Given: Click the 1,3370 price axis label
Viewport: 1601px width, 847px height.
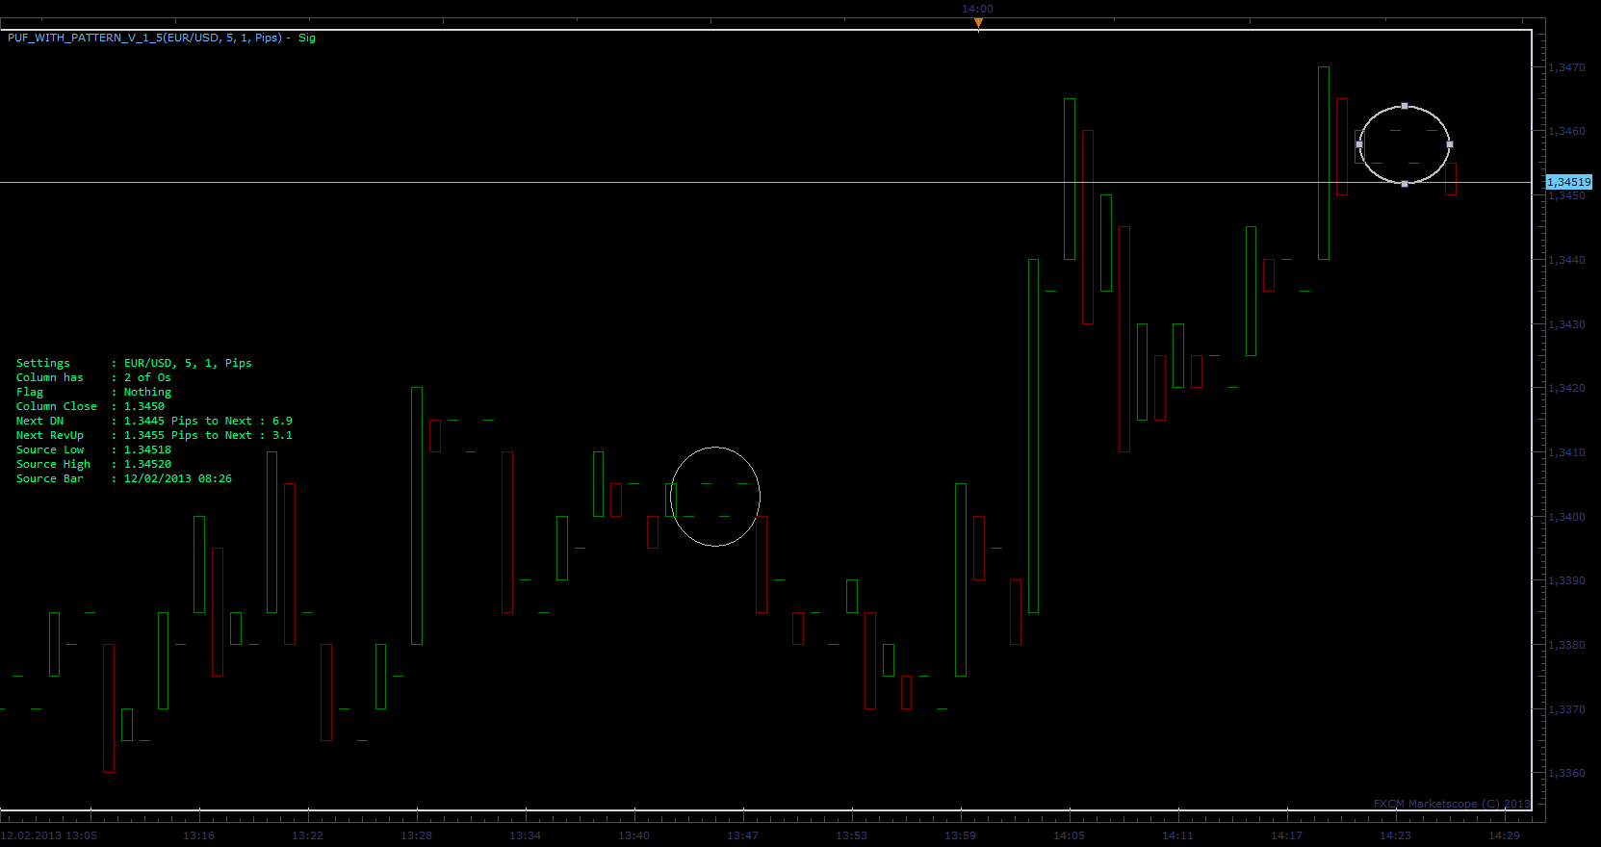Looking at the screenshot, I should point(1567,709).
